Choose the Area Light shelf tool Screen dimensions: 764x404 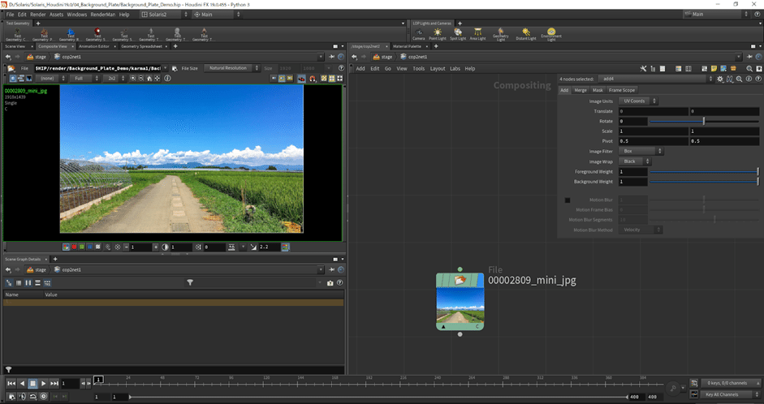click(x=479, y=33)
